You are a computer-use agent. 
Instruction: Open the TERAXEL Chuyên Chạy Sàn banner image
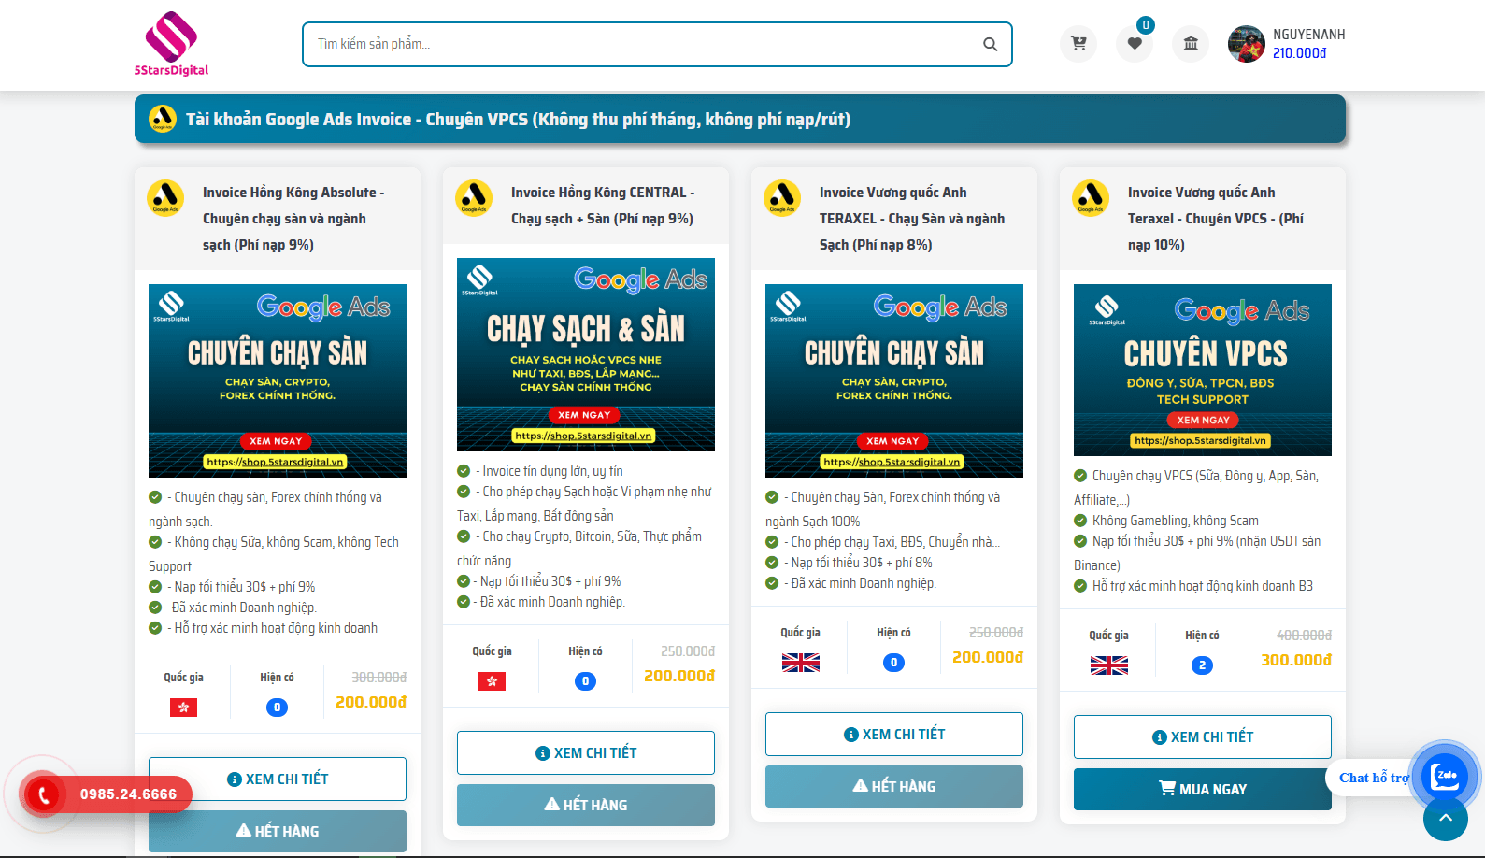[894, 380]
